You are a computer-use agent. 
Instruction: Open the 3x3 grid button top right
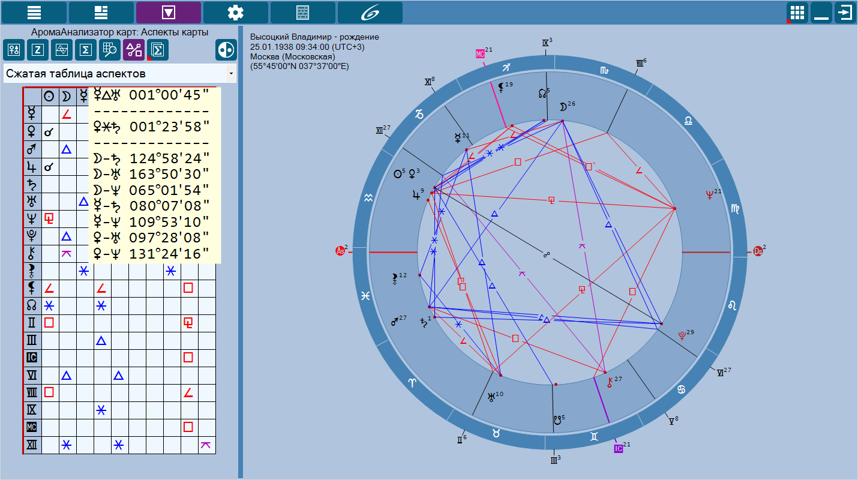pos(797,13)
